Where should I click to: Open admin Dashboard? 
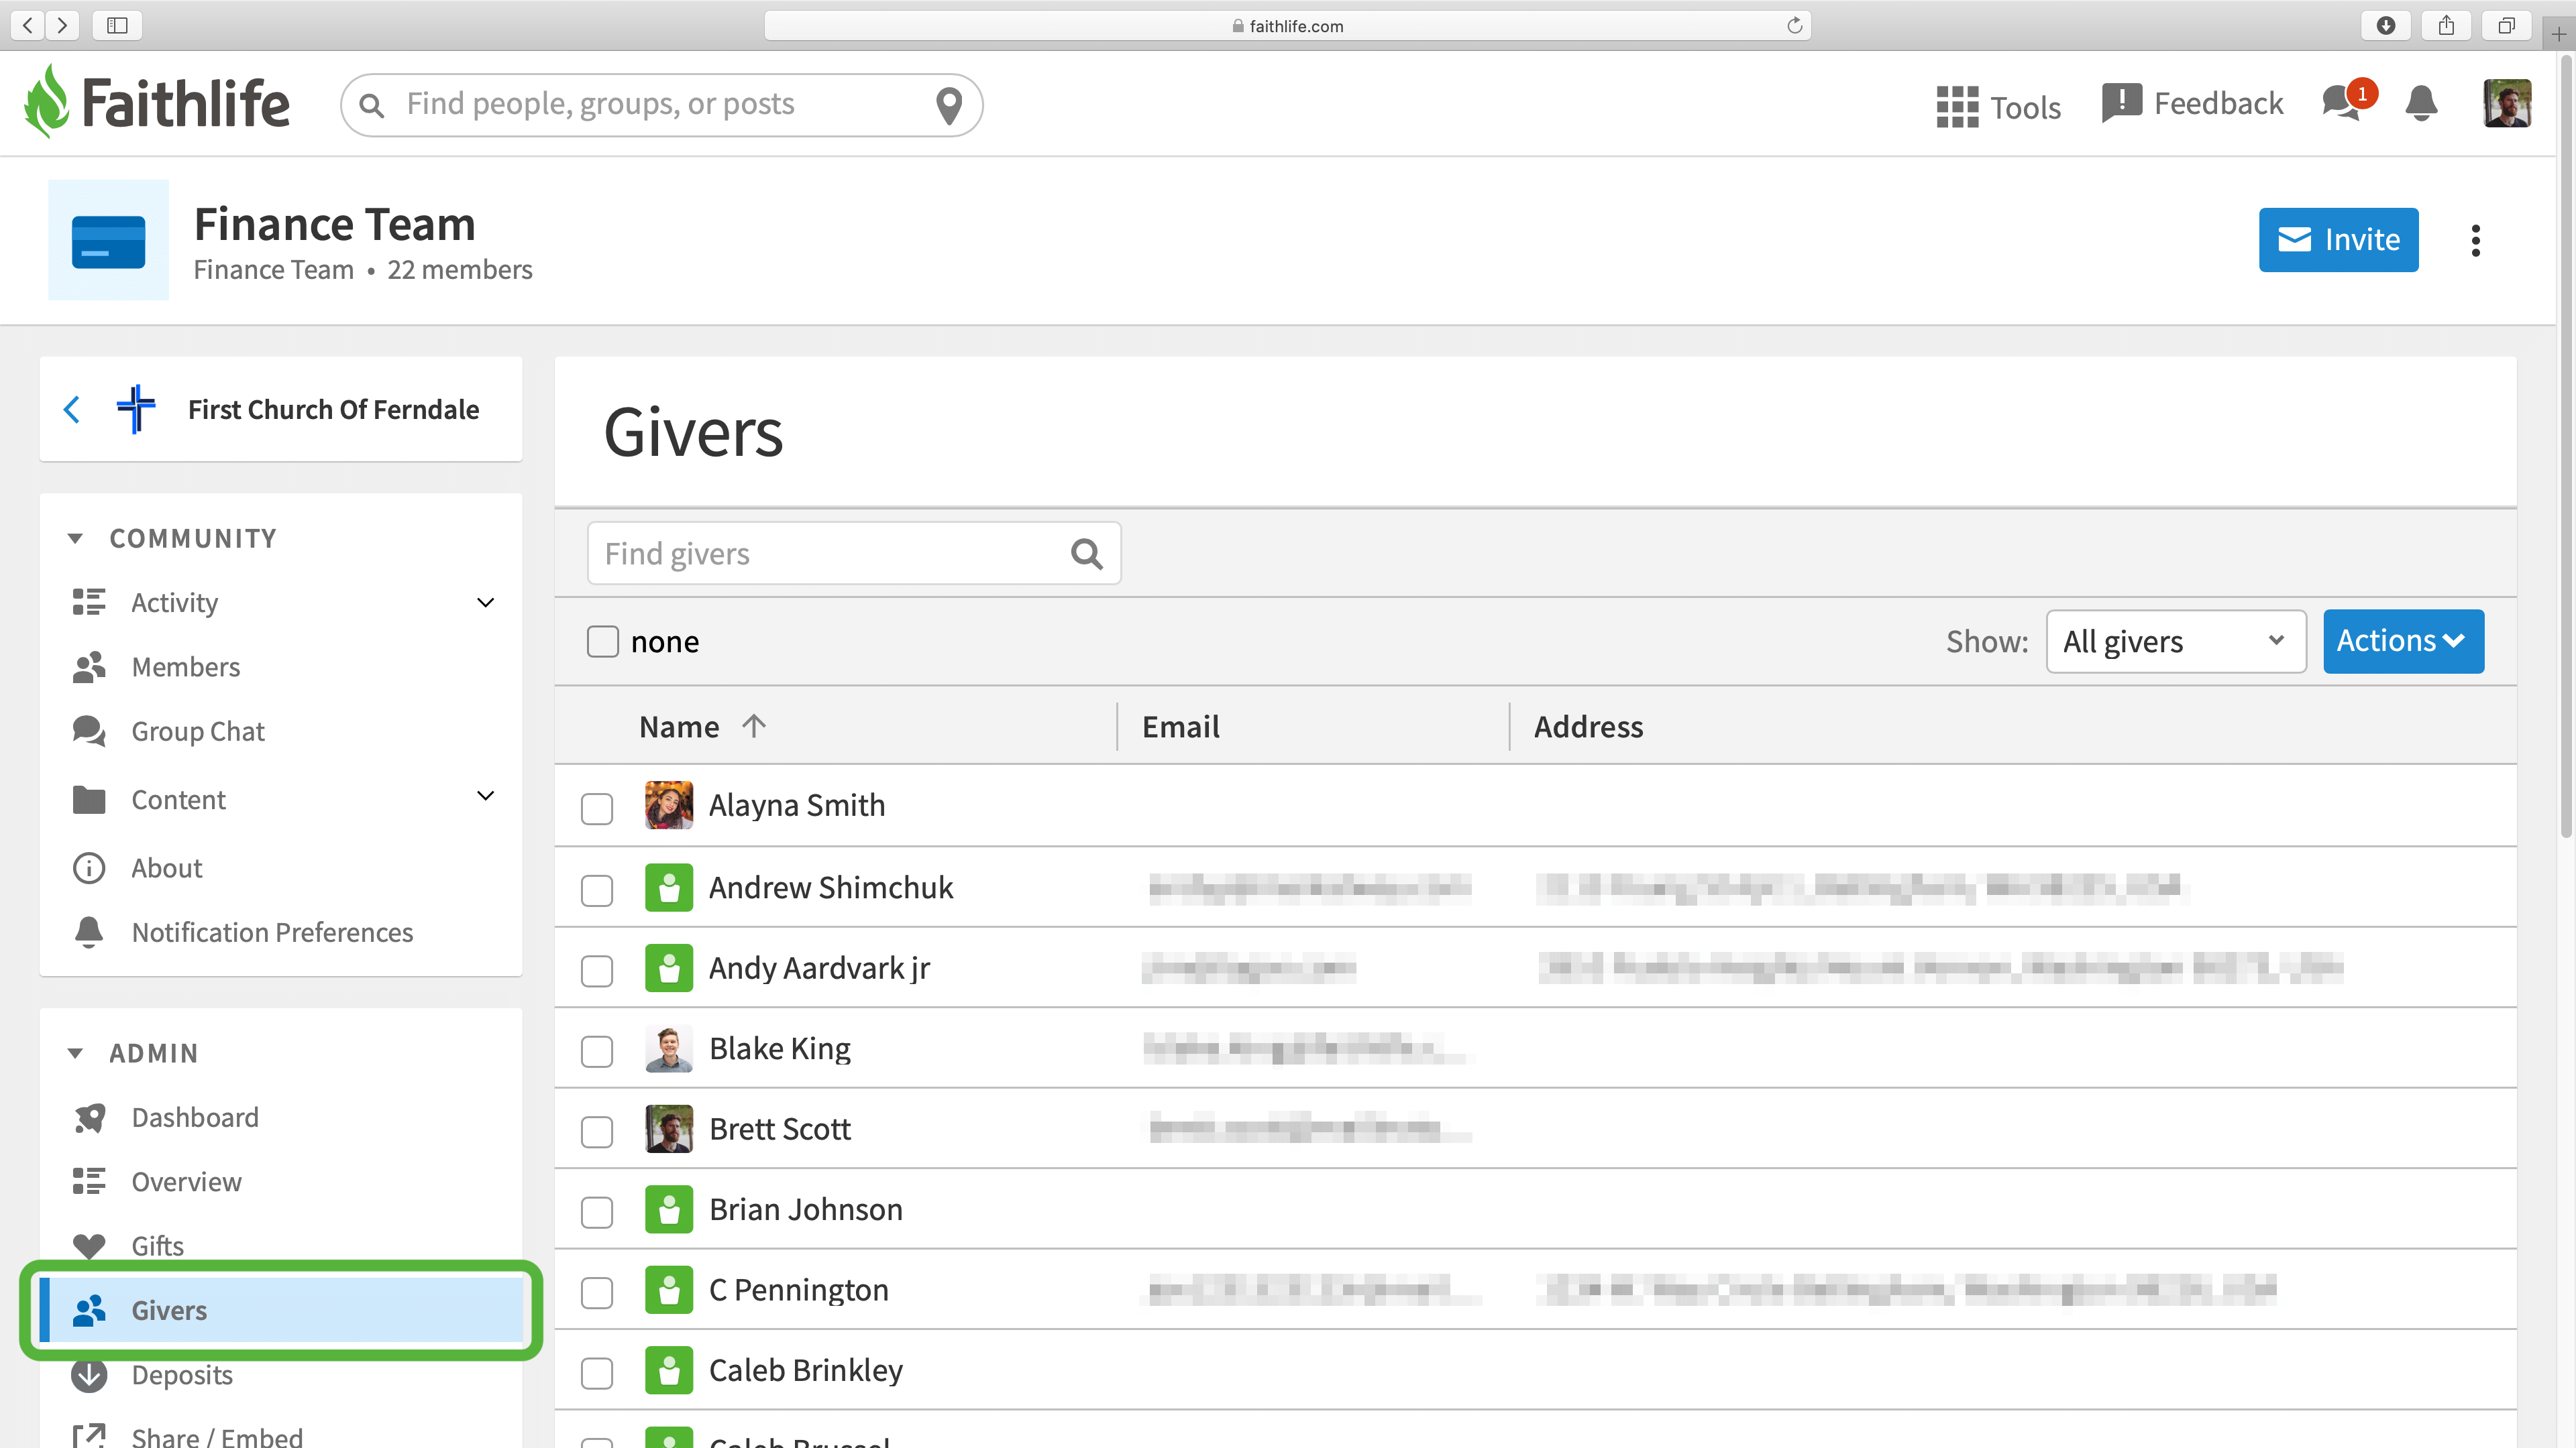click(x=194, y=1118)
